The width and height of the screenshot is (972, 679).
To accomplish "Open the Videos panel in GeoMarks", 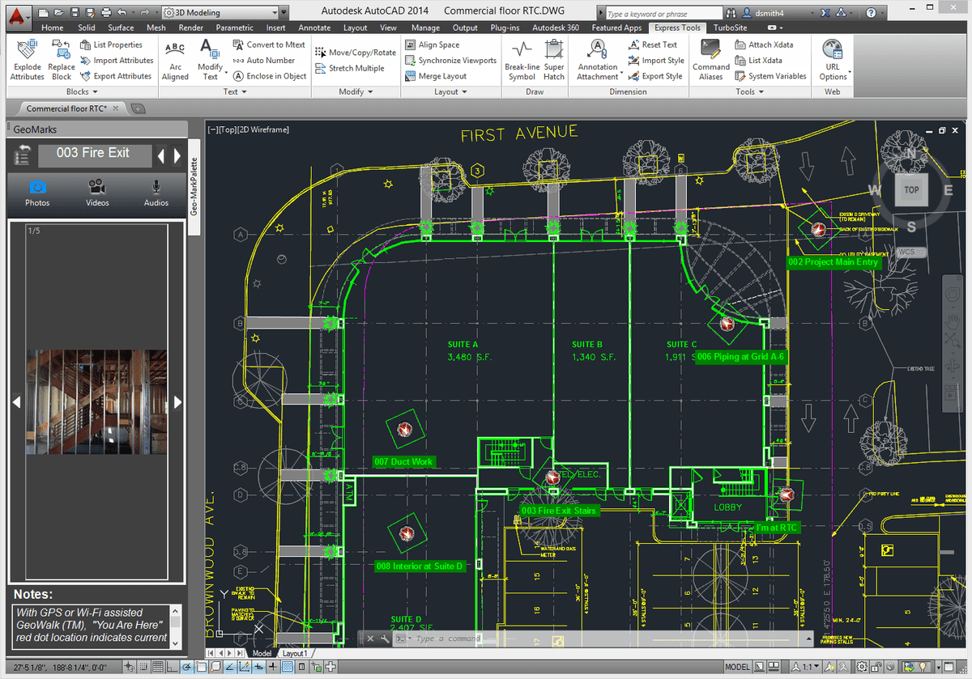I will (96, 193).
